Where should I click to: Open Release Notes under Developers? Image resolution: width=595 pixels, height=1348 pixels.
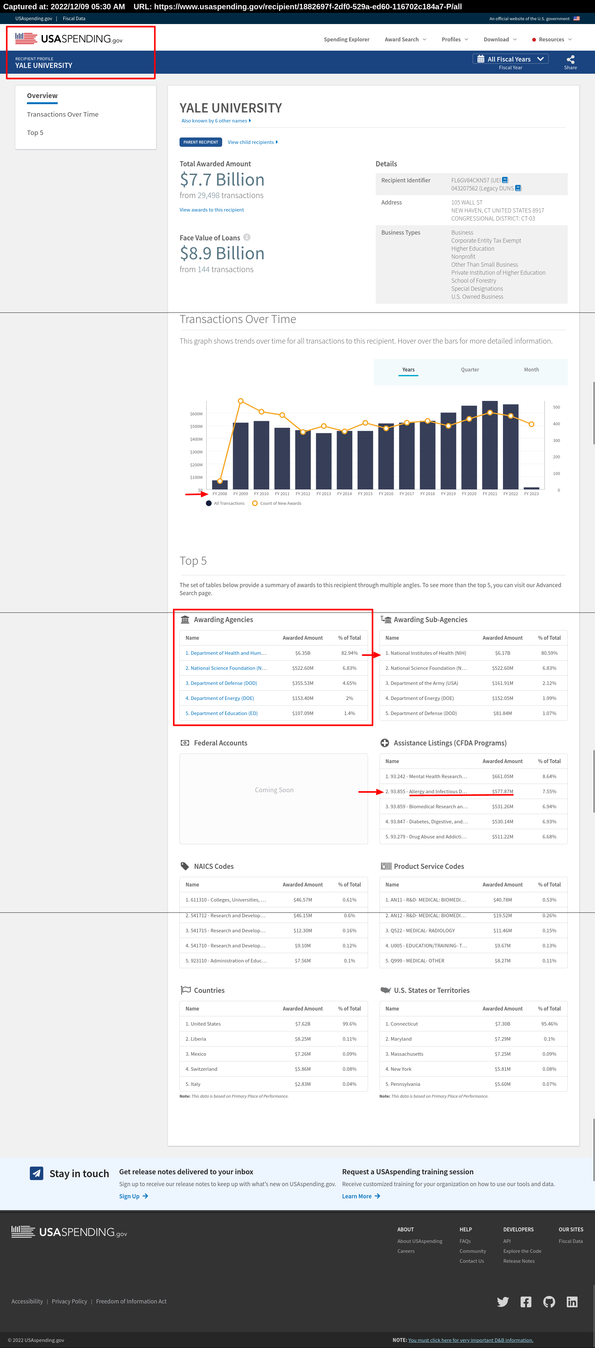click(x=519, y=1261)
